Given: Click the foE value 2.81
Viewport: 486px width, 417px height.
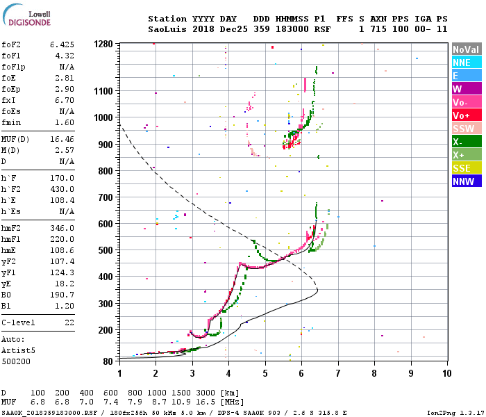Looking at the screenshot, I should (65, 78).
